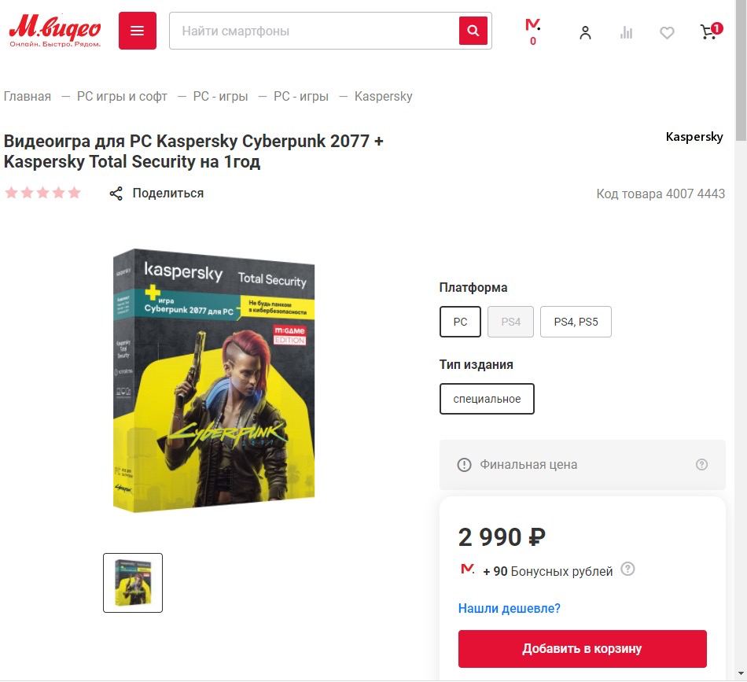747x682 pixels.
Task: Open the comparison bars icon
Action: click(626, 32)
